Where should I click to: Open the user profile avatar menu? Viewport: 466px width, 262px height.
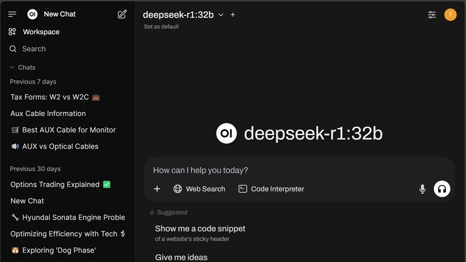coord(450,14)
